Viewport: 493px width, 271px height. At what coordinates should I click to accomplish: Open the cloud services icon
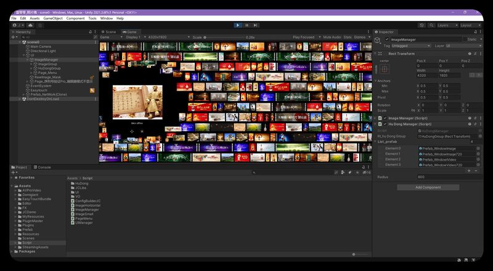click(30, 25)
